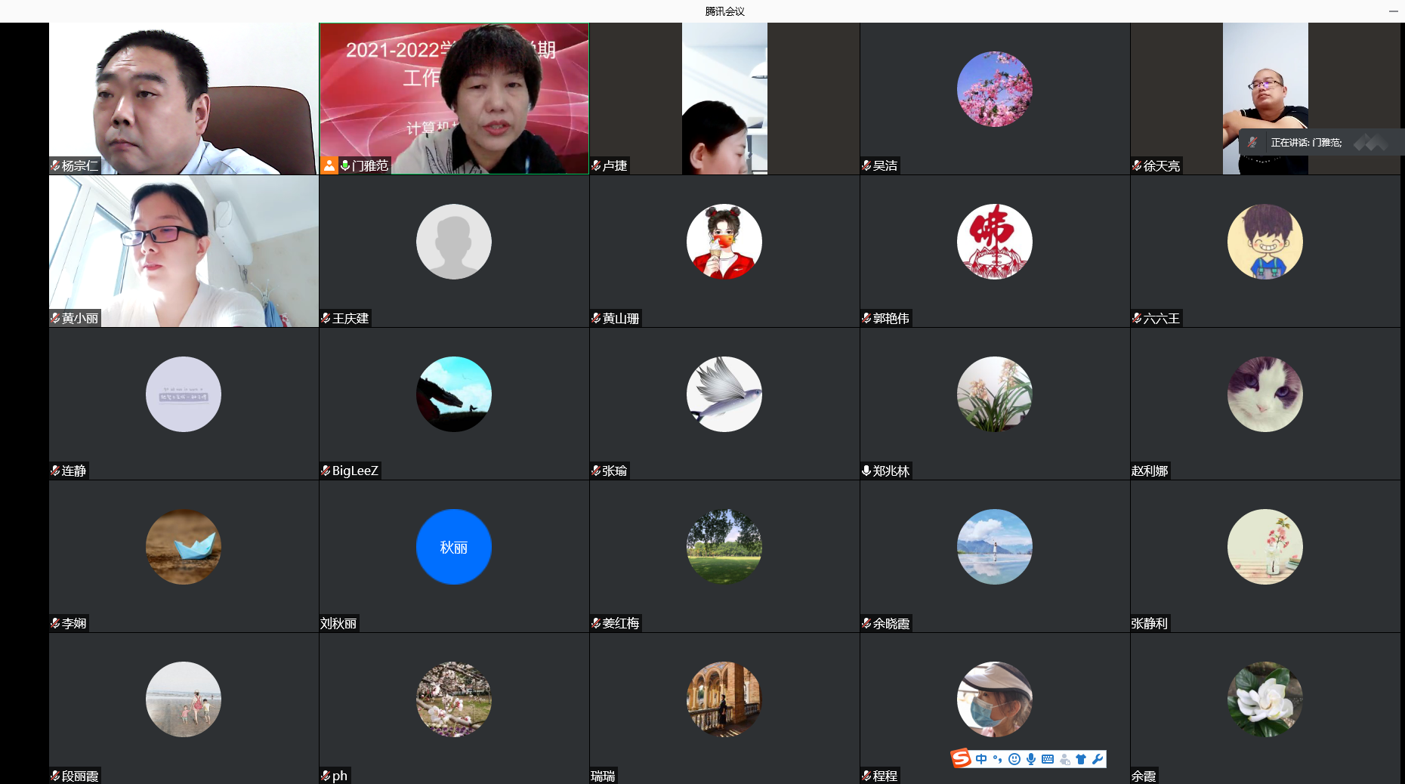The width and height of the screenshot is (1405, 784).
Task: Click the 正在讲话 speaking indicator text
Action: [1306, 142]
